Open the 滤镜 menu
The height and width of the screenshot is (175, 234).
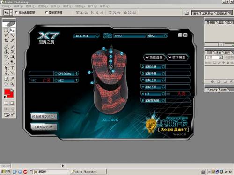67,6
